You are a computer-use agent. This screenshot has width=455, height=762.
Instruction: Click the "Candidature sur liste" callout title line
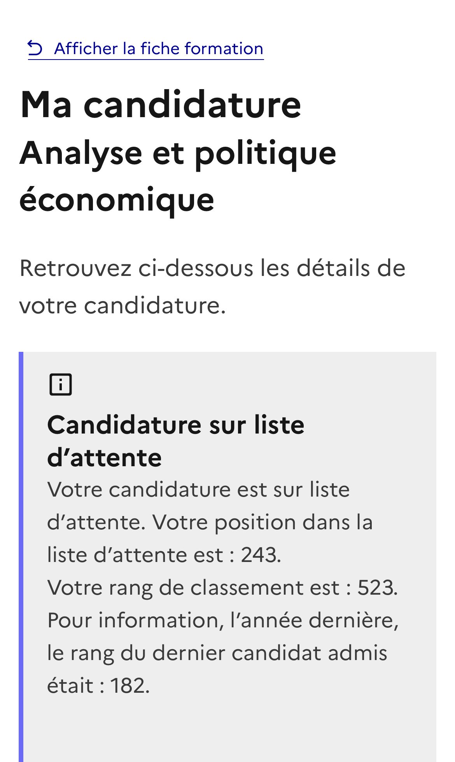pyautogui.click(x=175, y=425)
